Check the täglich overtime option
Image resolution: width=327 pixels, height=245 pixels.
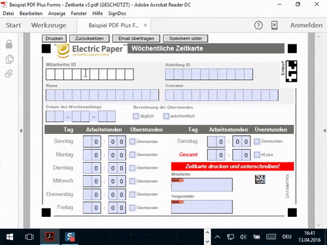coord(136,116)
